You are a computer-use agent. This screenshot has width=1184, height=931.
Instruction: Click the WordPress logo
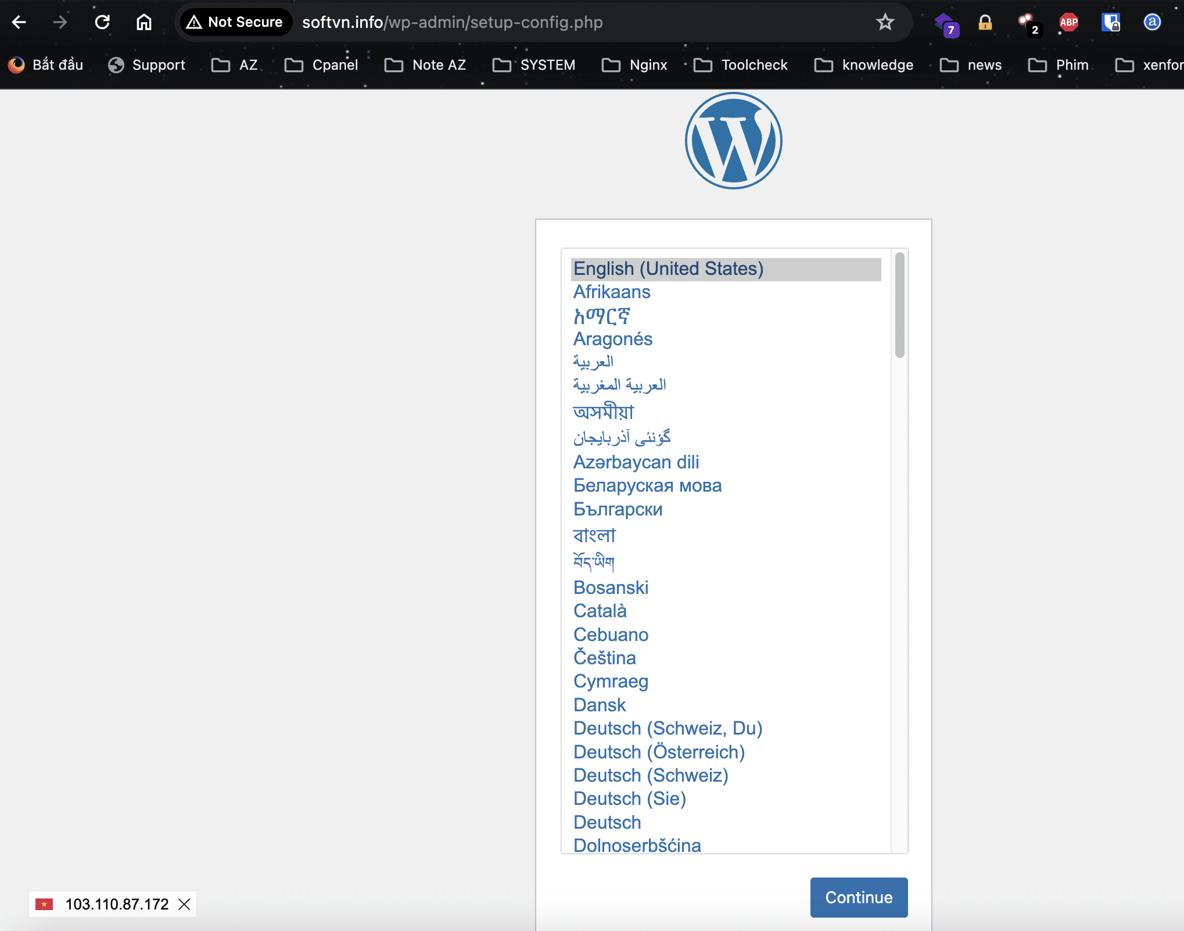pyautogui.click(x=733, y=141)
